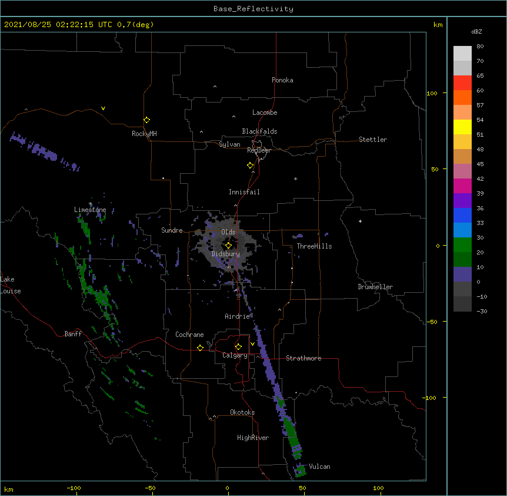The image size is (507, 496).
Task: Click the Banff town label
Action: pyautogui.click(x=73, y=334)
